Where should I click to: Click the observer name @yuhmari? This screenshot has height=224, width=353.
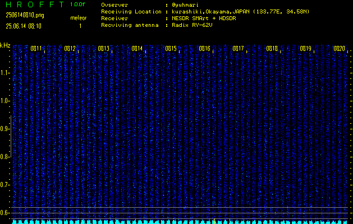coord(185,5)
